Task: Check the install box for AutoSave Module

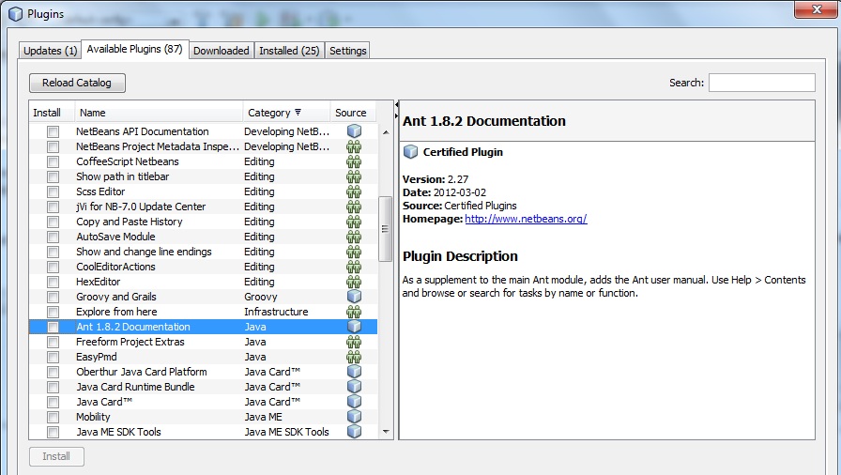Action: 53,237
